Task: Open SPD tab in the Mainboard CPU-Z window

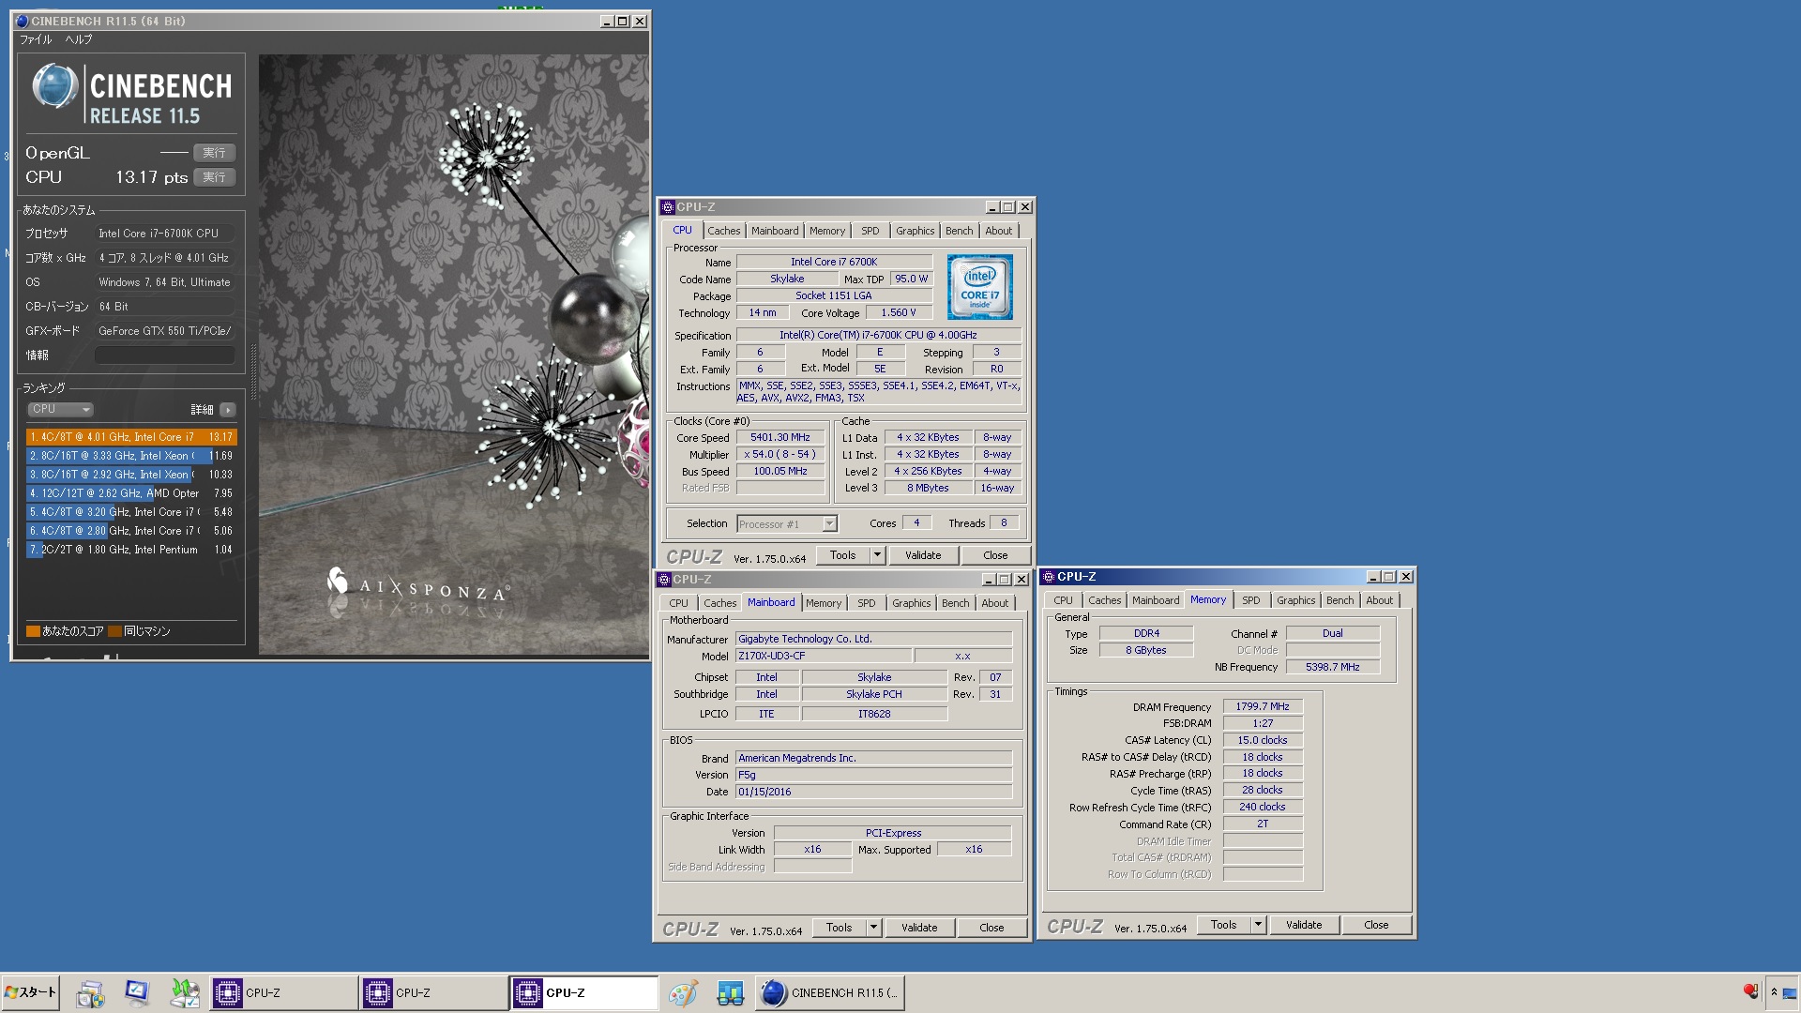Action: [866, 603]
